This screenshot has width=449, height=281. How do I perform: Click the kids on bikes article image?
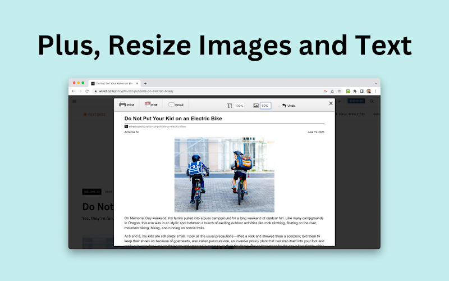[224, 175]
